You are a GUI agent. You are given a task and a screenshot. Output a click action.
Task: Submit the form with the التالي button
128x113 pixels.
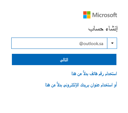pos(64,59)
